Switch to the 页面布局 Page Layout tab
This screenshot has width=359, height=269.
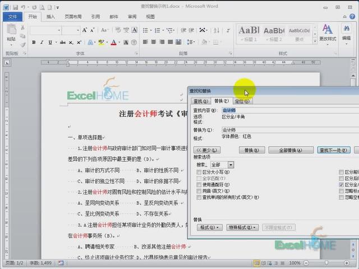[73, 17]
